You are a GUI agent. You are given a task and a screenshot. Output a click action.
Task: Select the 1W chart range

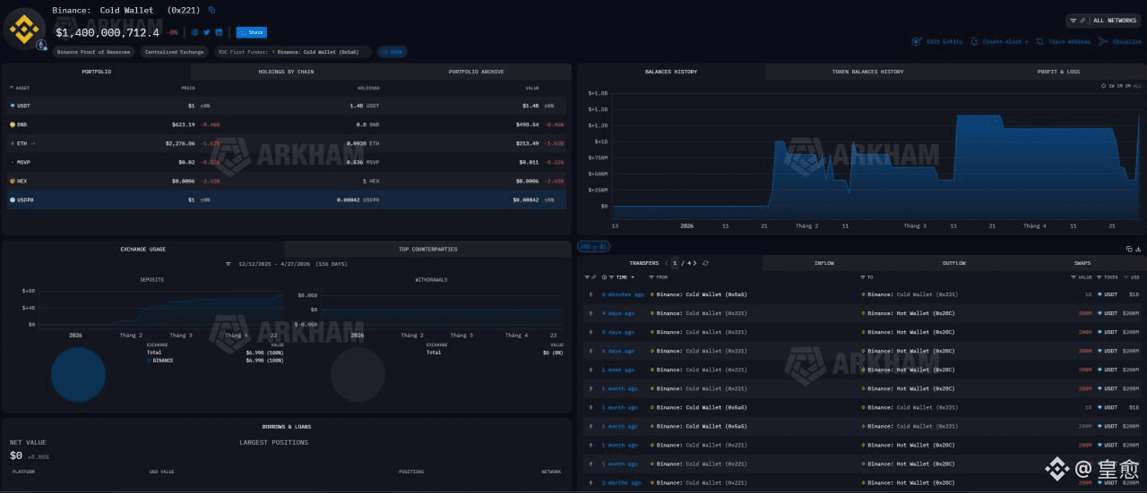click(x=1112, y=86)
